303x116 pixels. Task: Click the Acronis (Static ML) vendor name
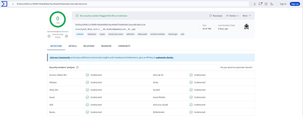pos(58,75)
